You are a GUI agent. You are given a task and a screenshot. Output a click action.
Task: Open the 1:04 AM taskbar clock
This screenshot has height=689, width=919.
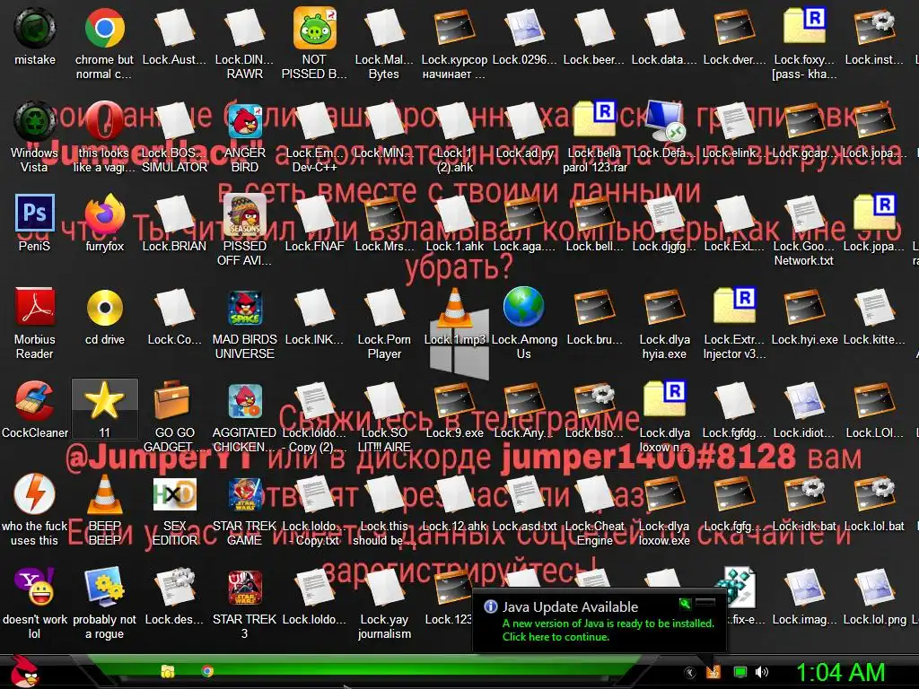(x=840, y=672)
